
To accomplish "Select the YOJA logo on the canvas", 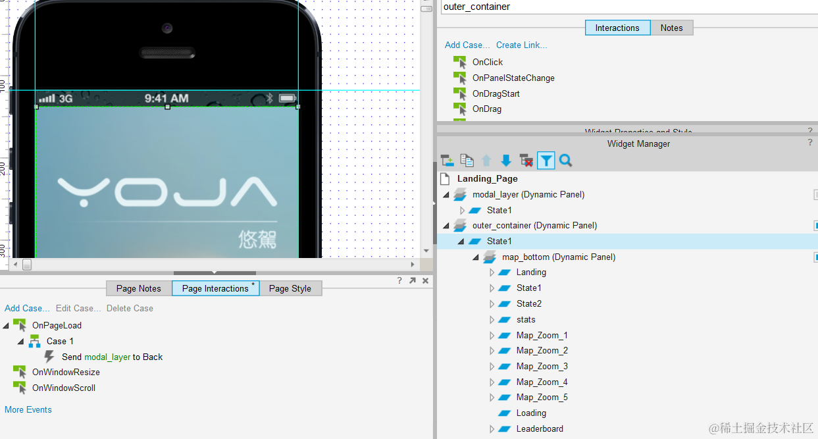I will click(x=167, y=192).
